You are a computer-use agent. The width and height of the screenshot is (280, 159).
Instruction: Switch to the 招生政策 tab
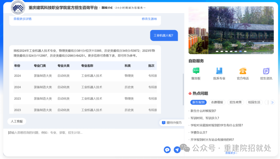[236, 102]
